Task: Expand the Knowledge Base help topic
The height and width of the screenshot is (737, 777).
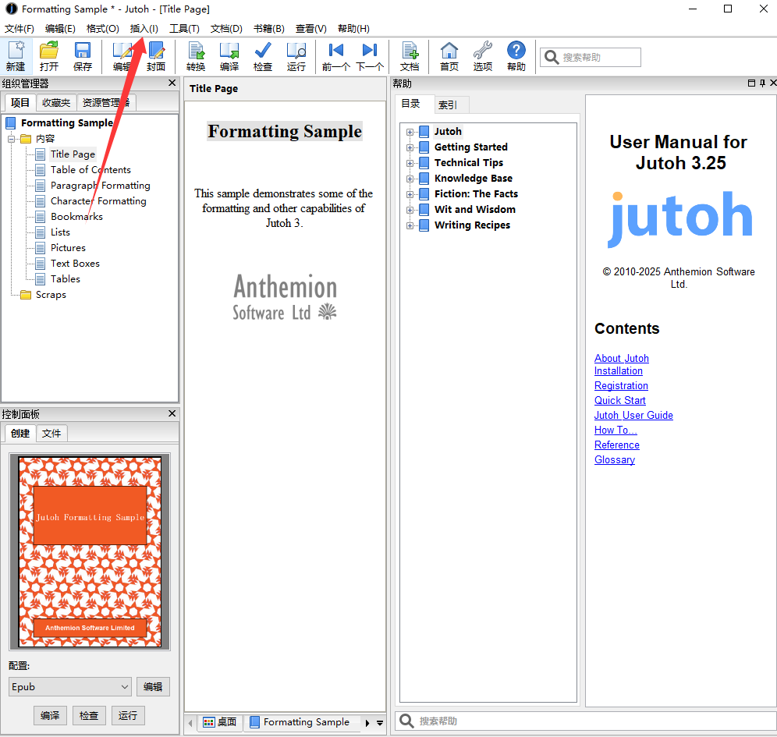Action: click(410, 179)
